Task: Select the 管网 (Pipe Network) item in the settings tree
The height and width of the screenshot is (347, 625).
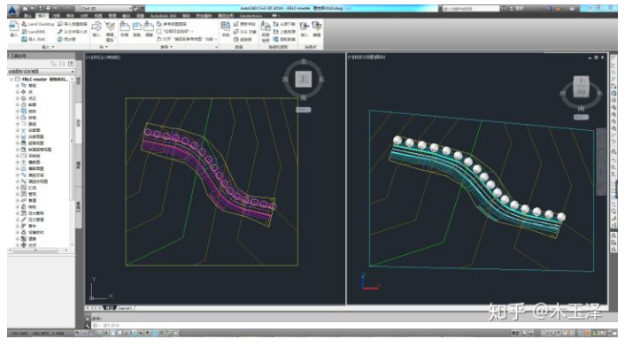Action: point(32,194)
